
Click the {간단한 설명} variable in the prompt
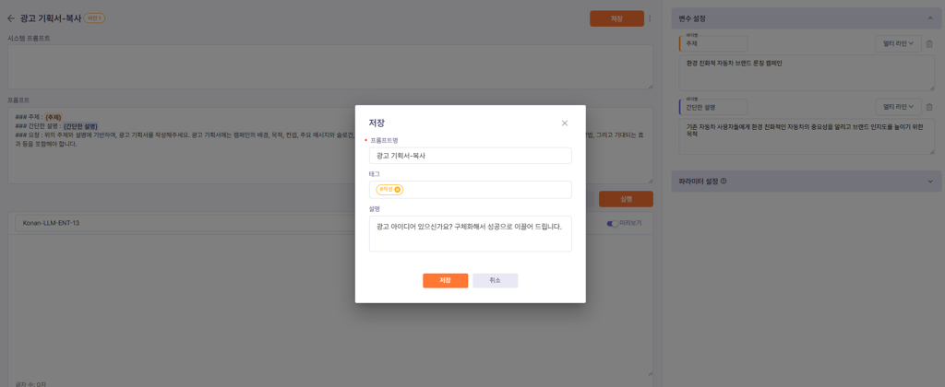(x=80, y=126)
